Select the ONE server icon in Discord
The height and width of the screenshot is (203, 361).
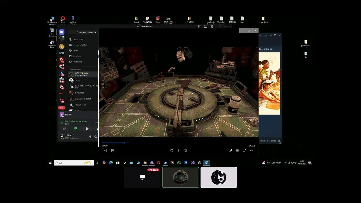(61, 53)
